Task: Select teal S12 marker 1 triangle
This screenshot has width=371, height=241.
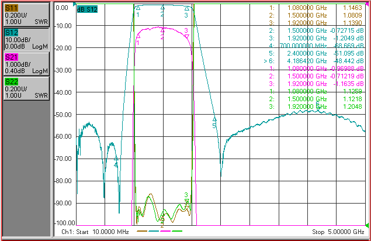Action: point(138,8)
